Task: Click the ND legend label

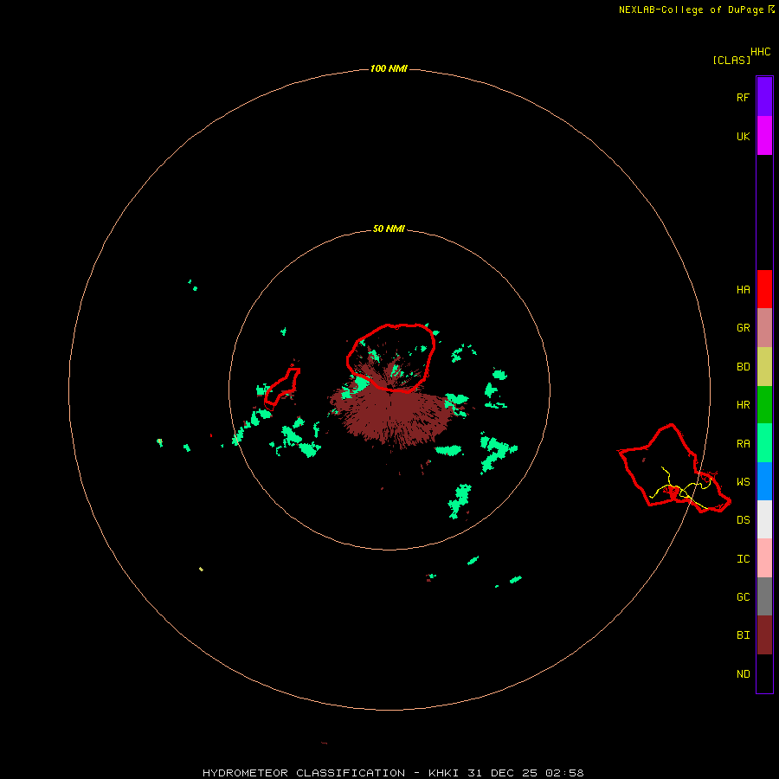Action: click(x=743, y=674)
